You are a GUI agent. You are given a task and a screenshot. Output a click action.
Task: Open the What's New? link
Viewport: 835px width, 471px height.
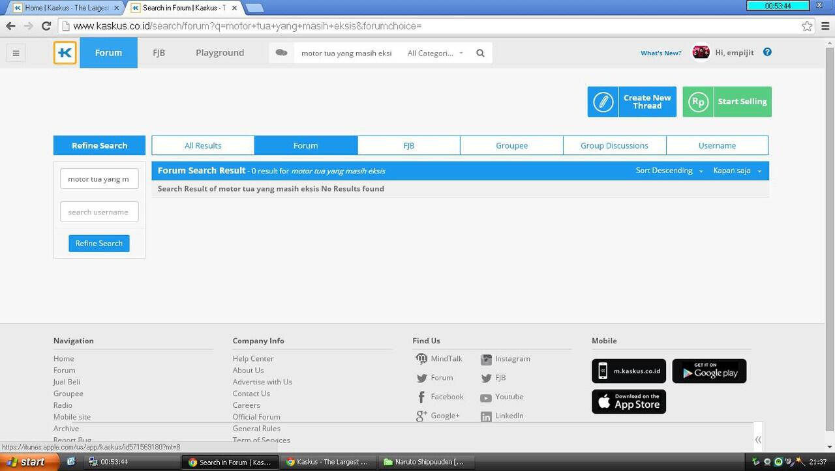(x=661, y=53)
